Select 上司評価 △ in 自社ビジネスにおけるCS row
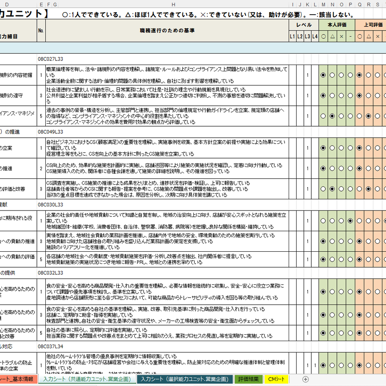 368,148
